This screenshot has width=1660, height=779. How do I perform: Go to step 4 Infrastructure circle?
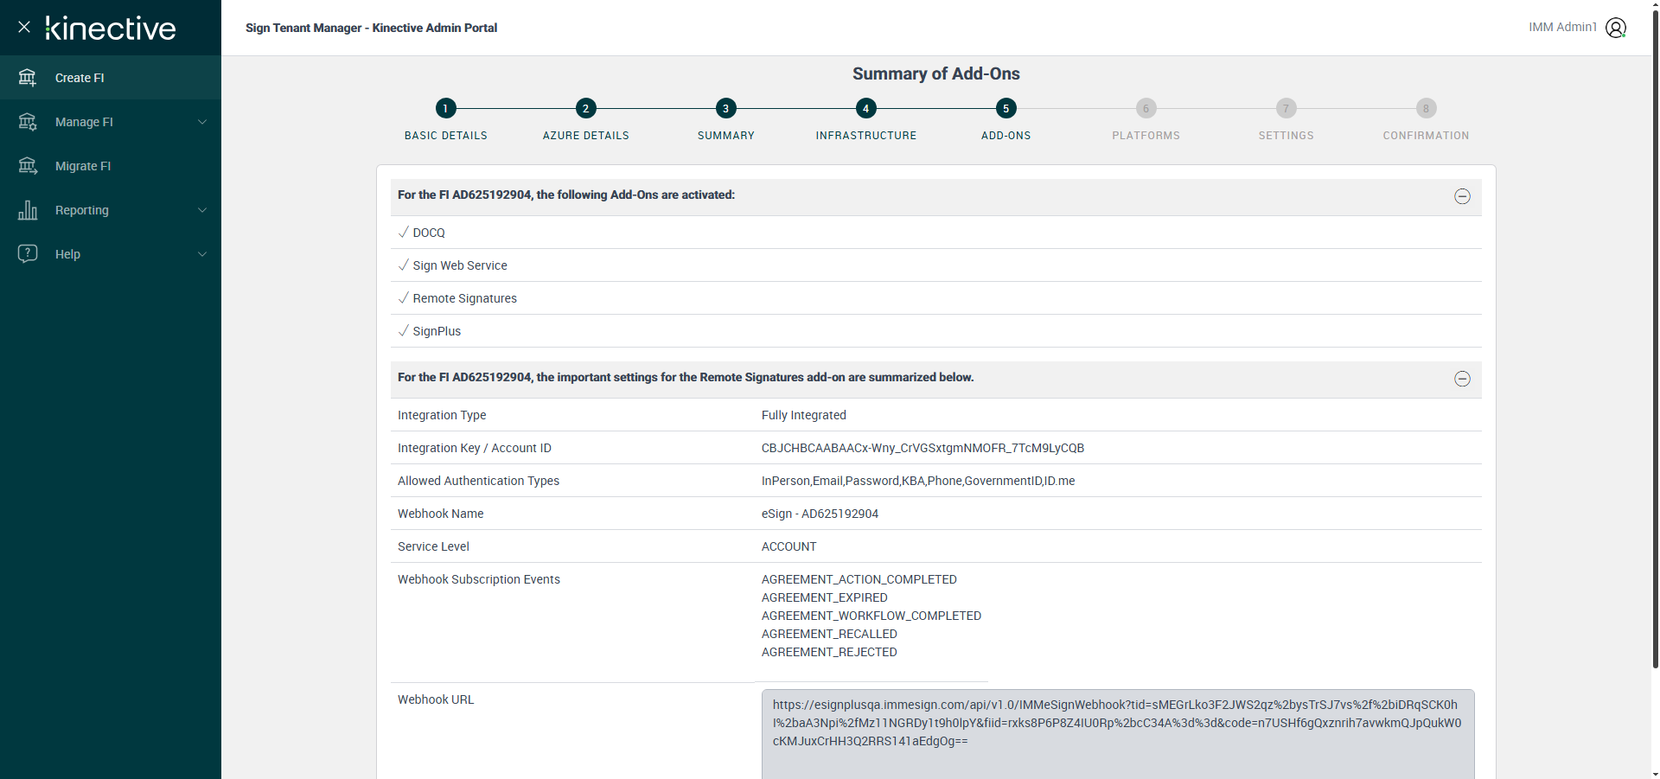pos(865,108)
